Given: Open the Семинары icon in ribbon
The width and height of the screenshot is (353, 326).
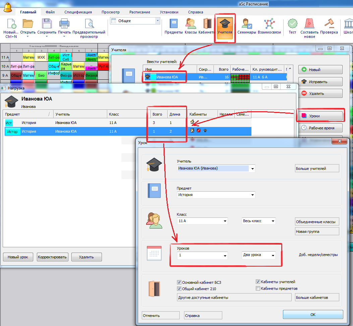Looking at the screenshot, I should (x=247, y=26).
